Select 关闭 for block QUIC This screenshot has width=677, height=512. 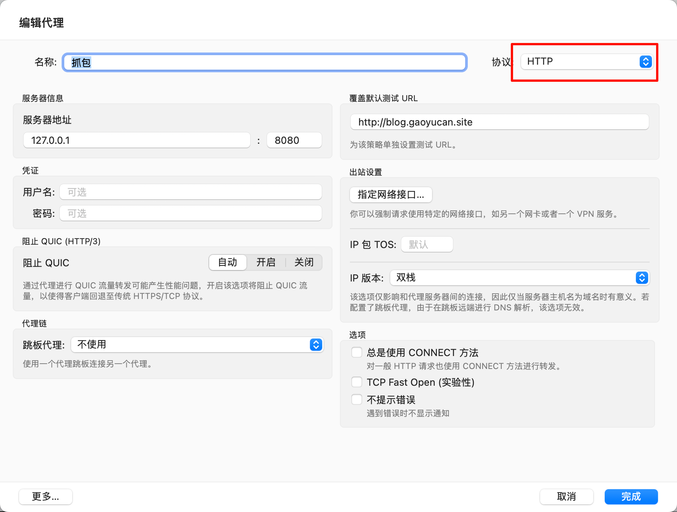pos(304,262)
